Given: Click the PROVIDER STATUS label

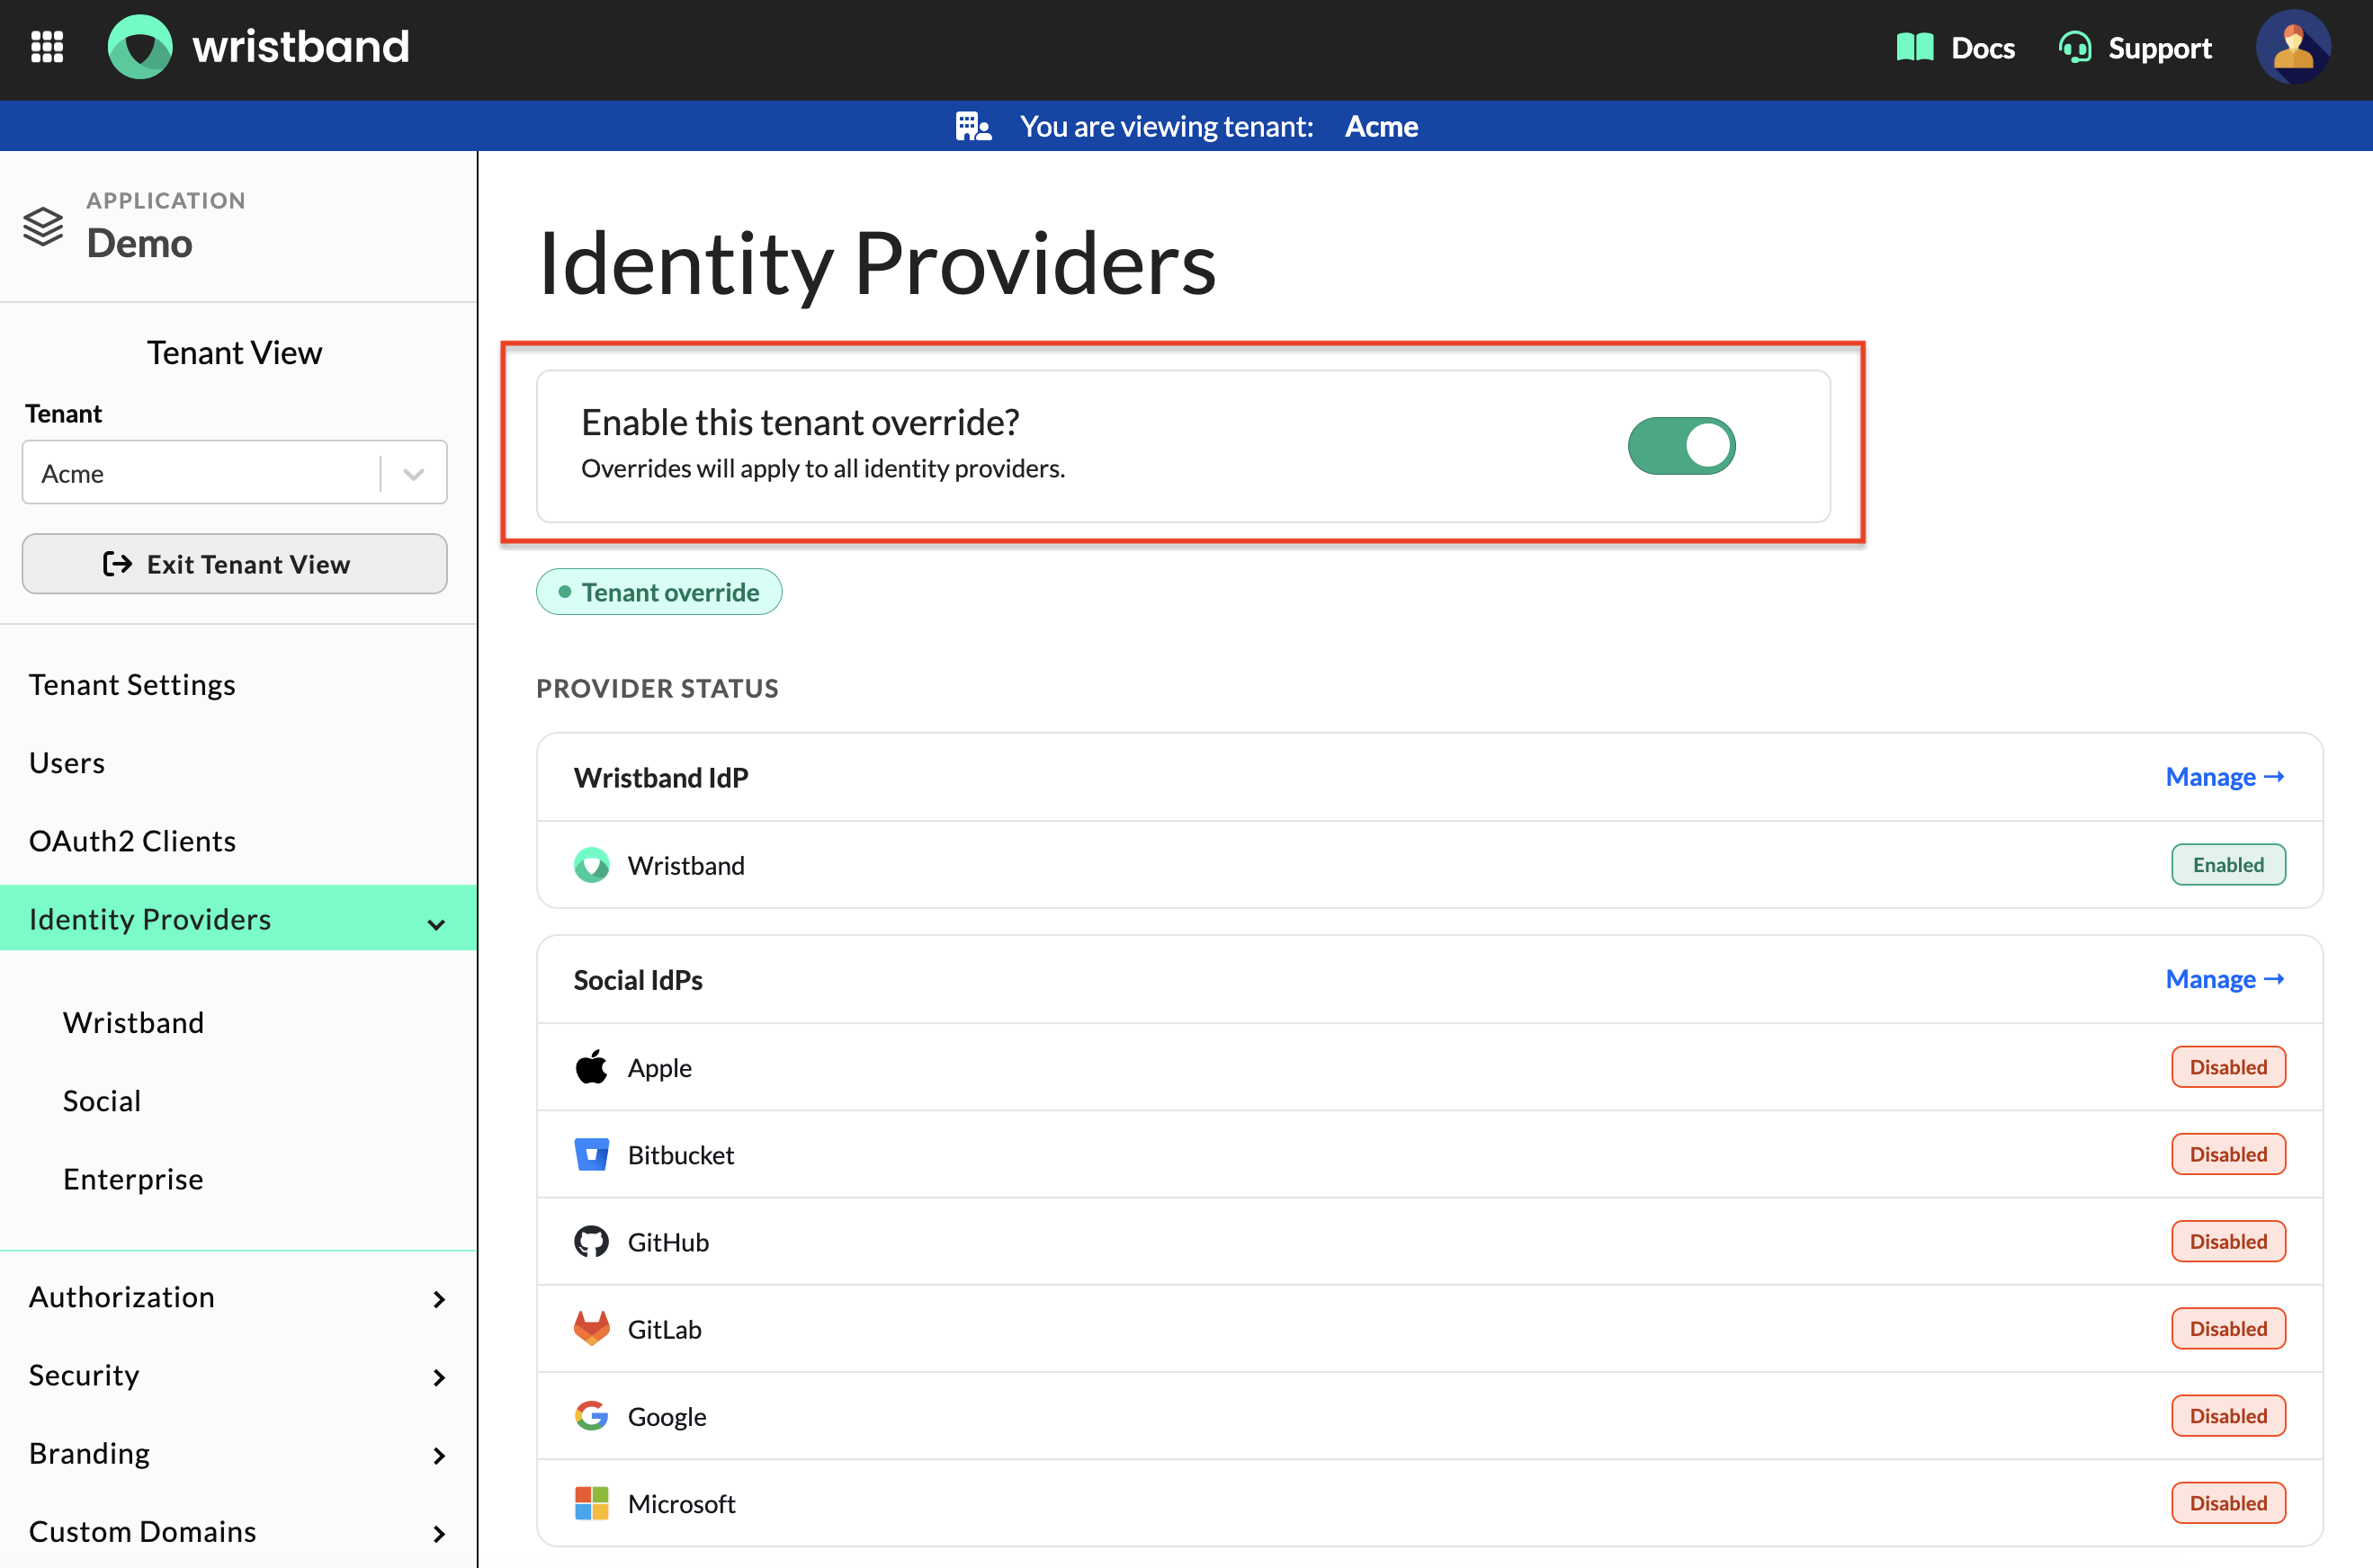Looking at the screenshot, I should 658,688.
